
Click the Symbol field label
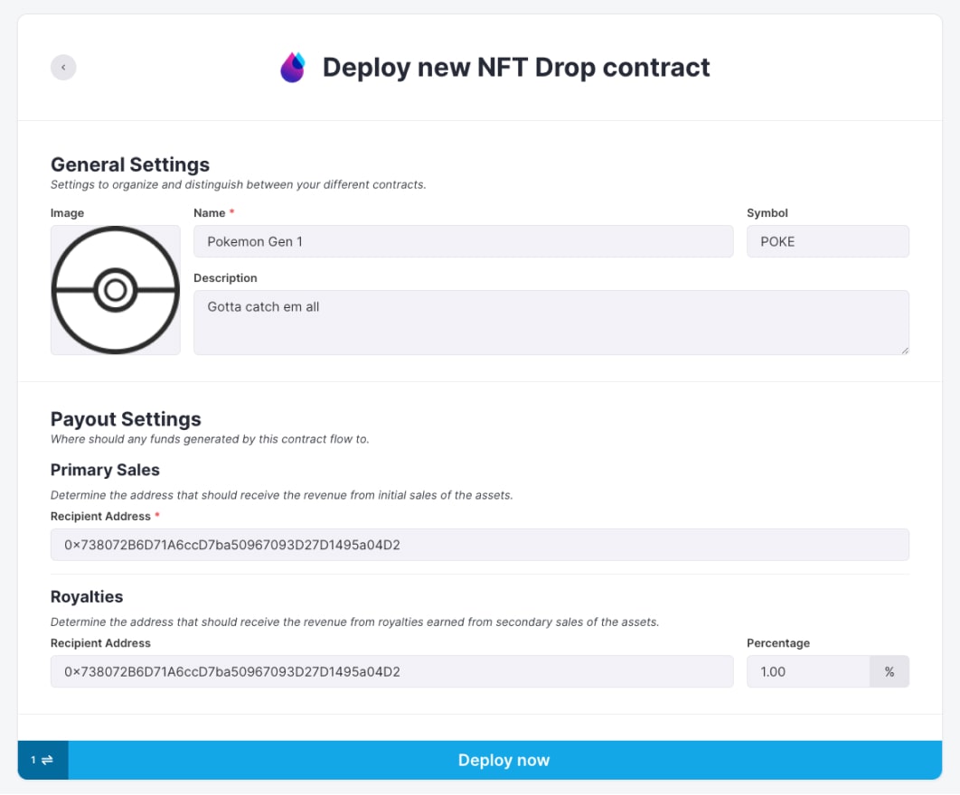pos(767,213)
